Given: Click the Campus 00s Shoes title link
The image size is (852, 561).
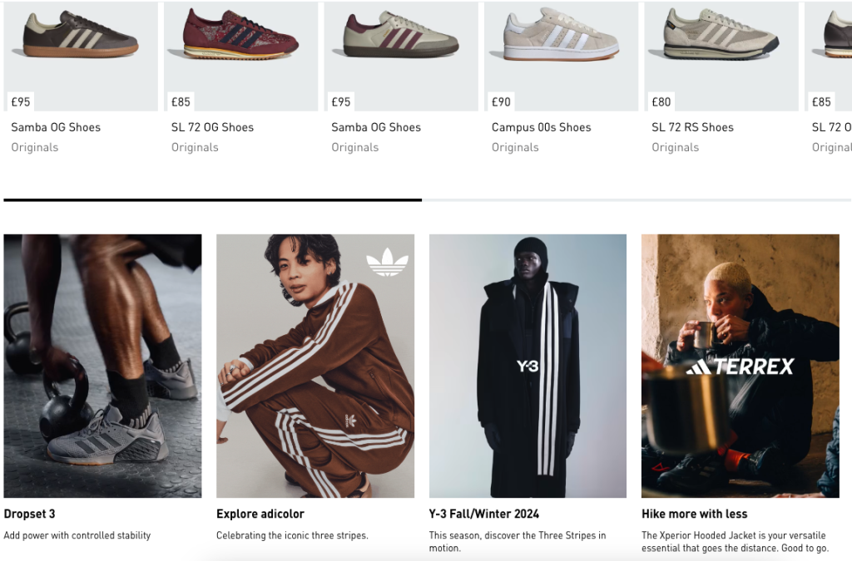Looking at the screenshot, I should click(541, 127).
